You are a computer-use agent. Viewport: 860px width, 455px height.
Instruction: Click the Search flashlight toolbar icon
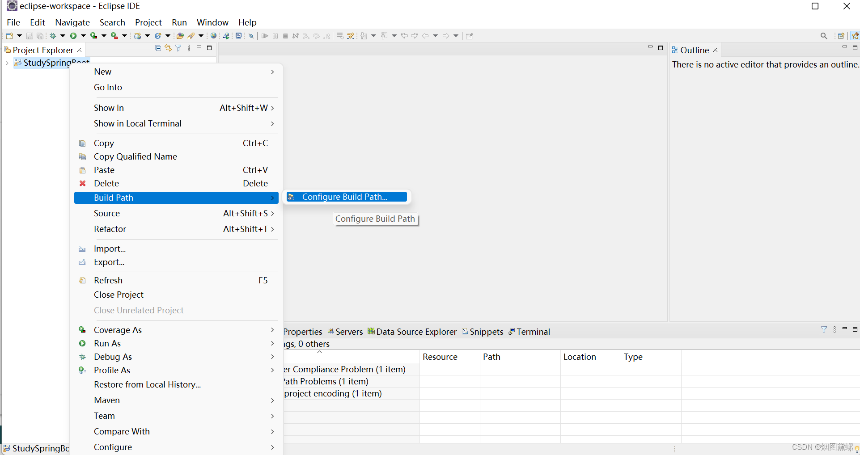(191, 36)
